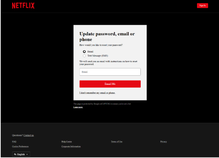
Task: Click the Contact us link
Action: (x=29, y=135)
